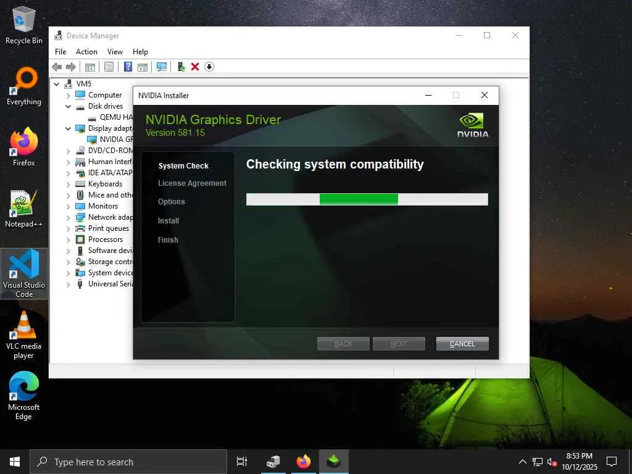The width and height of the screenshot is (632, 474).
Task: Open the Recycle Bin desktop icon
Action: (24, 26)
